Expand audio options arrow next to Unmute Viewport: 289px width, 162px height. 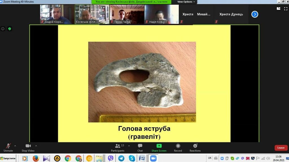pyautogui.click(x=15, y=146)
